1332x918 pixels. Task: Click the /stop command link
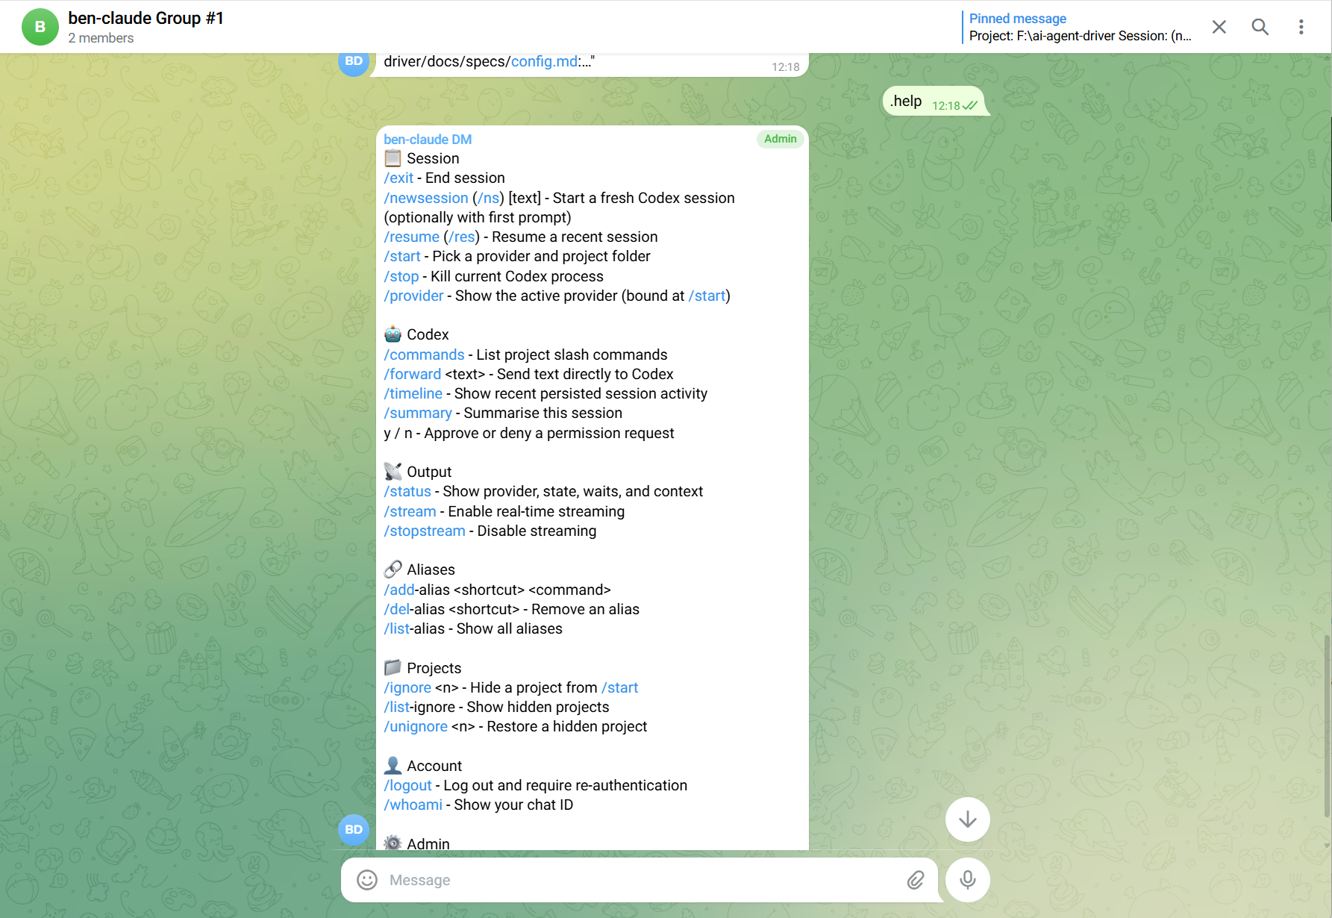click(x=401, y=276)
